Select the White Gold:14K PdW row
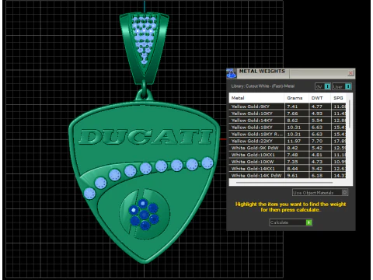The height and width of the screenshot is (280, 373). point(288,175)
